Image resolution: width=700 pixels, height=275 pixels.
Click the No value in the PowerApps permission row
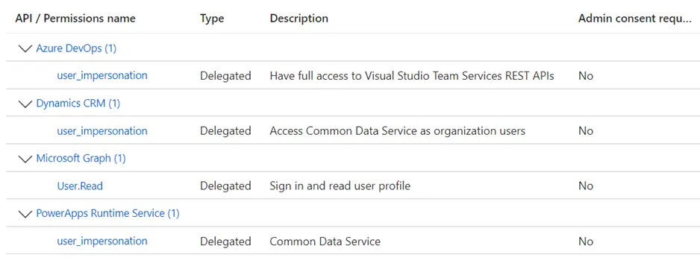[586, 241]
